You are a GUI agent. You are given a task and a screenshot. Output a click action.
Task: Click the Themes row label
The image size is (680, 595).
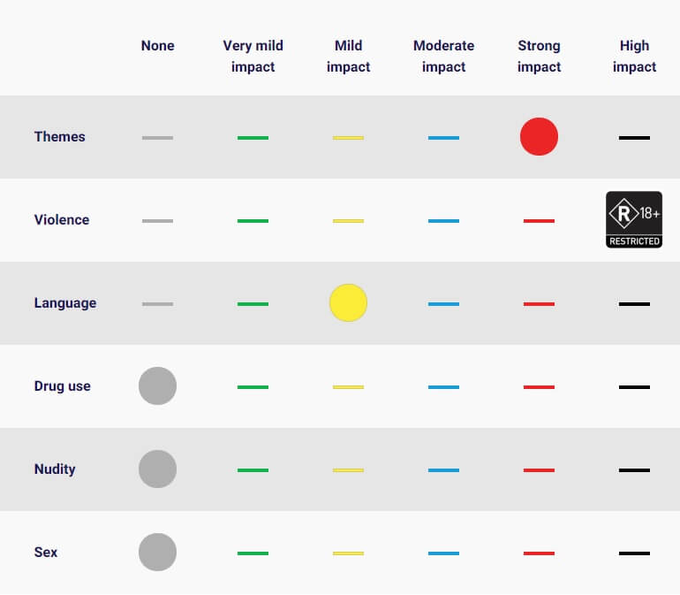(60, 137)
